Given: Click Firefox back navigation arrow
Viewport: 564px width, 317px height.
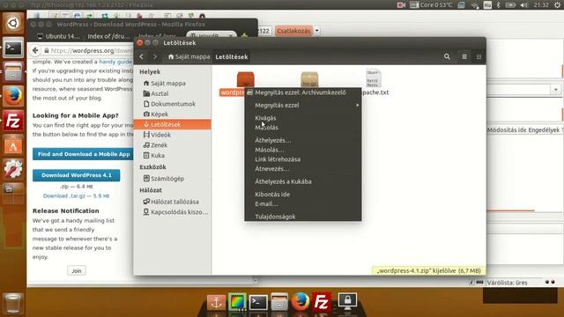Looking at the screenshot, I should pos(35,51).
